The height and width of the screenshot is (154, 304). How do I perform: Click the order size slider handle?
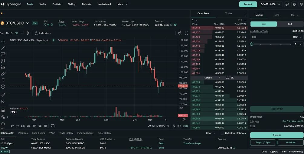pyautogui.click(x=252, y=44)
